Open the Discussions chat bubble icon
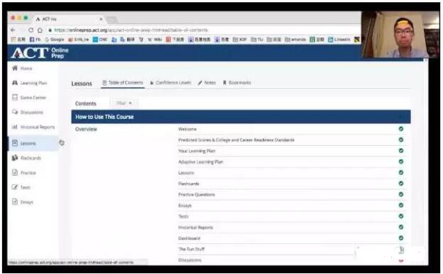Viewport: 443px width, 274px height. pyautogui.click(x=15, y=112)
